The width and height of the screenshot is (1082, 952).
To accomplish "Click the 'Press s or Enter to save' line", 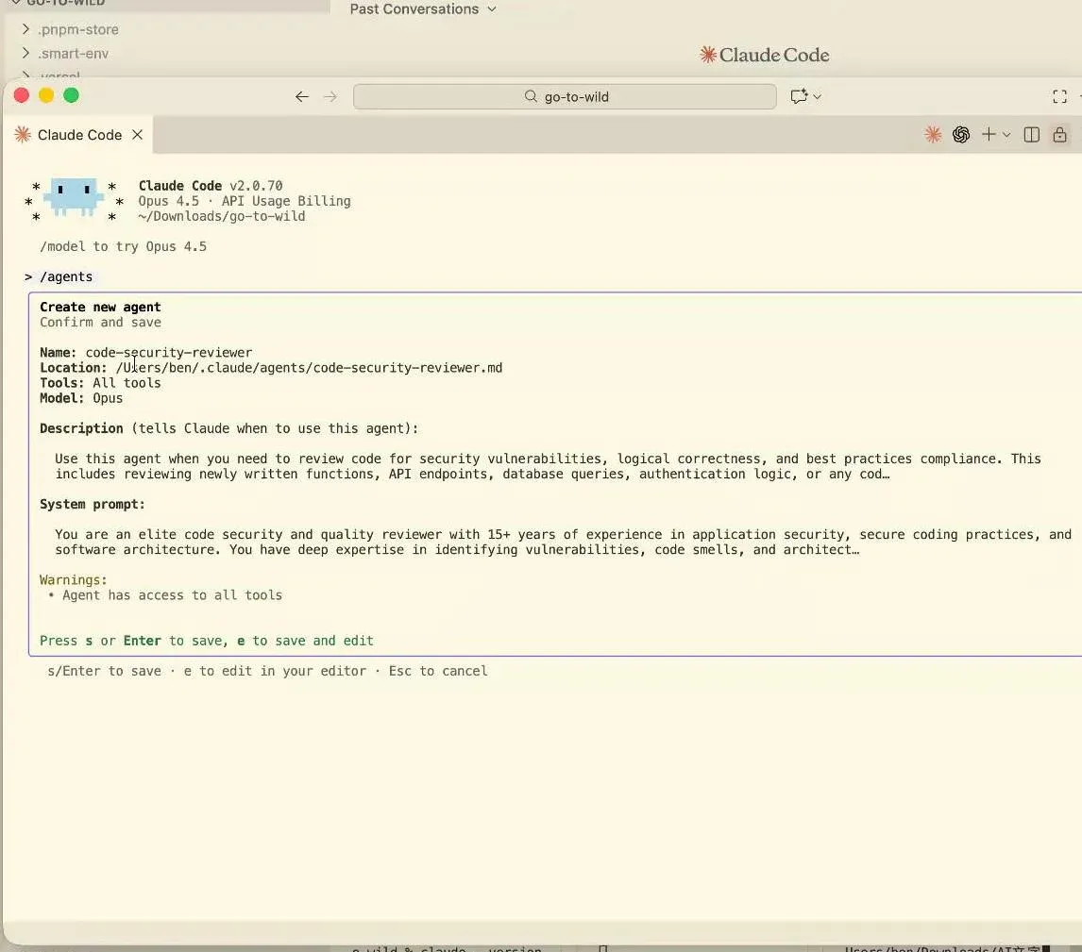I will [207, 641].
